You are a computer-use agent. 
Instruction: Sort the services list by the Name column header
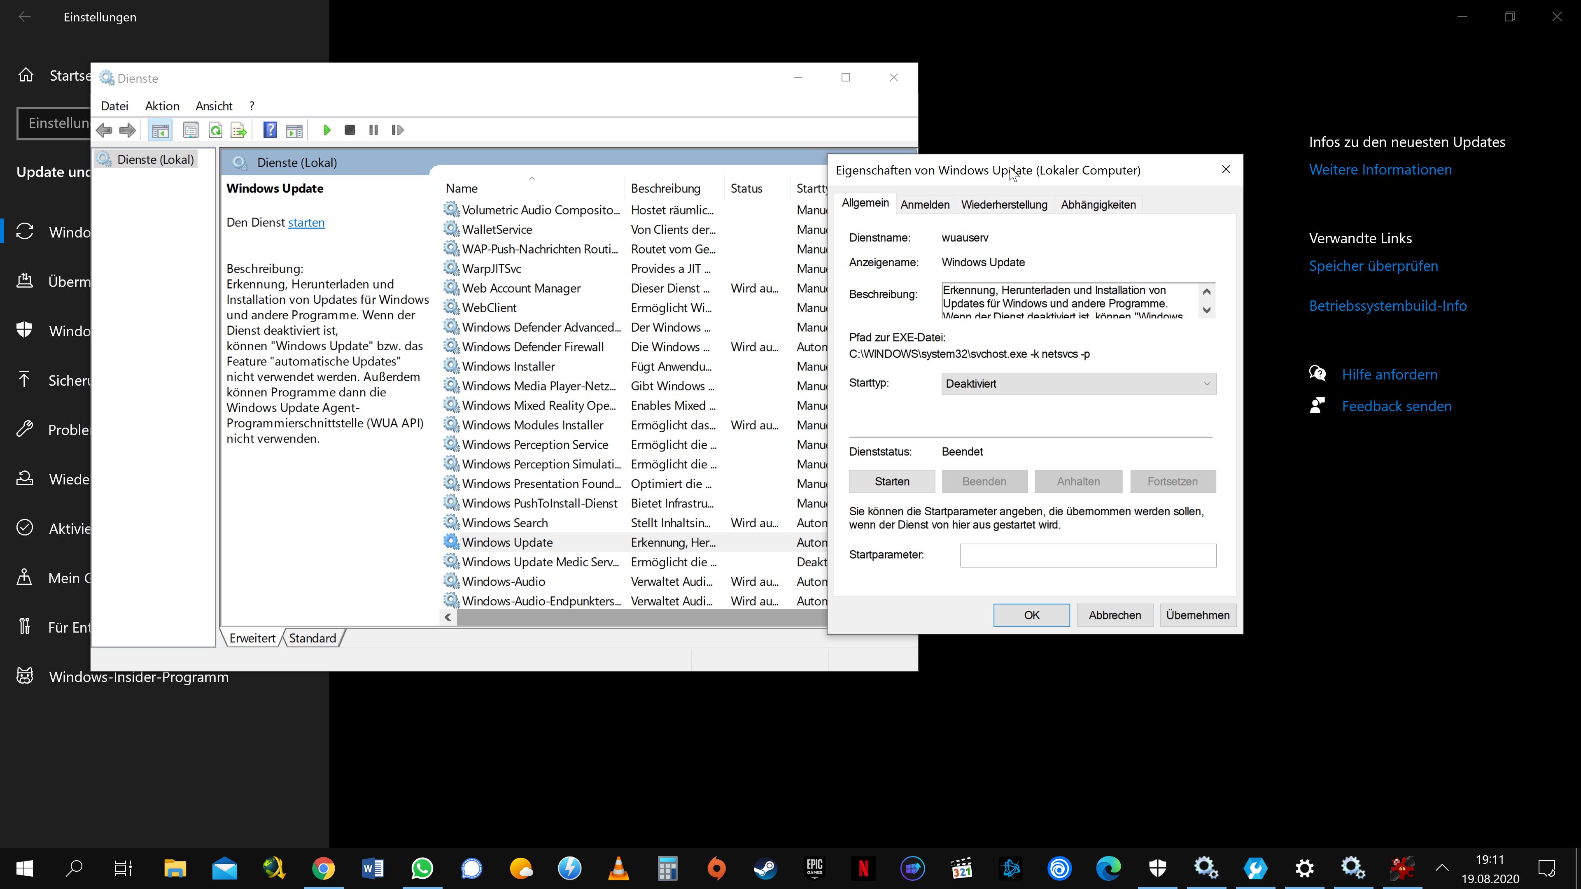tap(462, 189)
